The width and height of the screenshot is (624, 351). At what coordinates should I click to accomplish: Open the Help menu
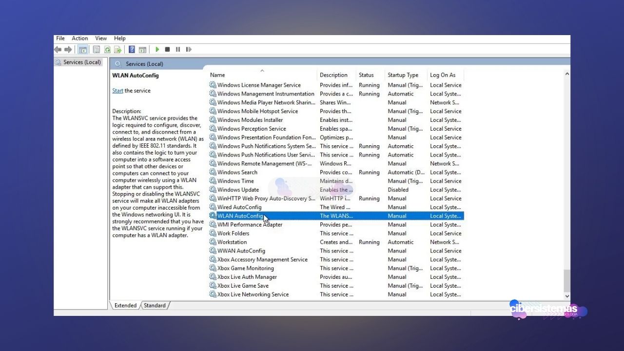click(x=120, y=38)
